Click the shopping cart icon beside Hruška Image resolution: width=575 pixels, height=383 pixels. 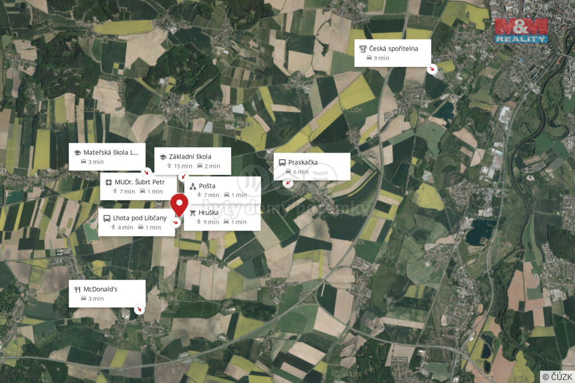click(x=193, y=213)
